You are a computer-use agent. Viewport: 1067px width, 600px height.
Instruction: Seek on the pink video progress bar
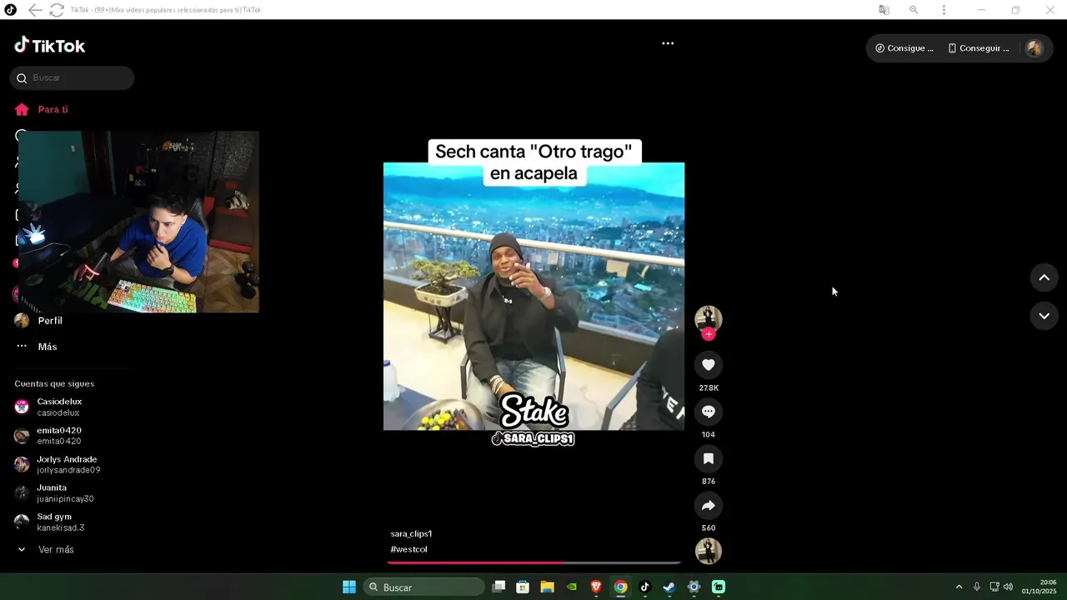(x=533, y=563)
